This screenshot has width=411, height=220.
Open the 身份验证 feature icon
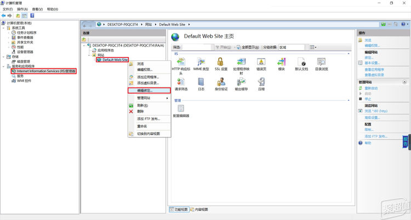coord(221,82)
